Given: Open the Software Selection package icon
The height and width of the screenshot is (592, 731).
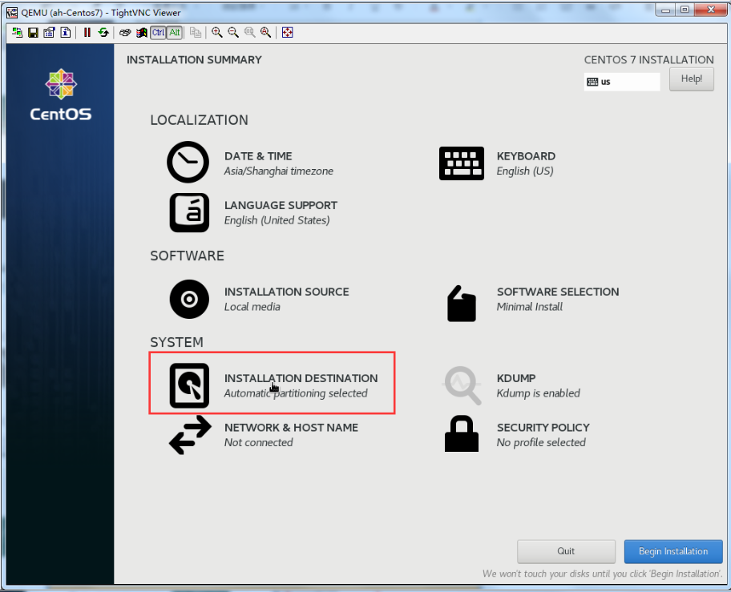Looking at the screenshot, I should click(462, 303).
